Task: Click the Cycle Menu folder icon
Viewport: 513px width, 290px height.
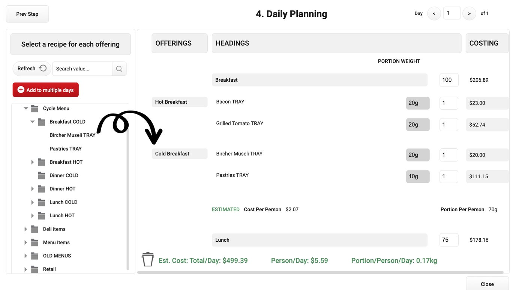Action: 34,108
